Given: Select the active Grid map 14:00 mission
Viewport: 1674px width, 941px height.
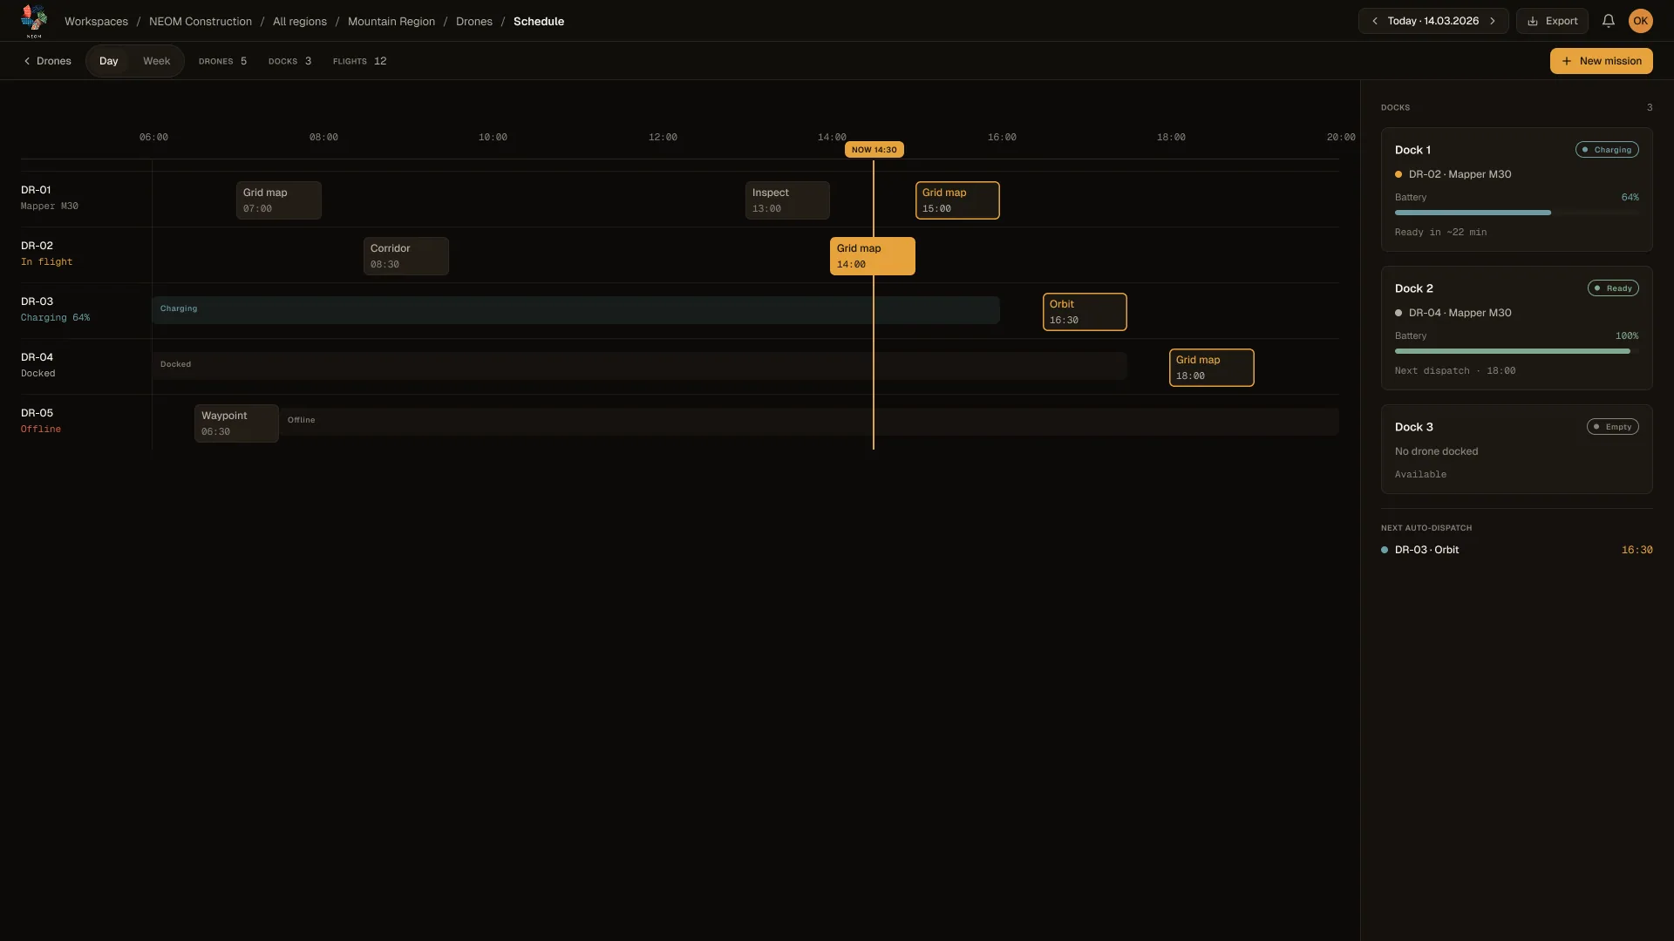Looking at the screenshot, I should coord(872,256).
